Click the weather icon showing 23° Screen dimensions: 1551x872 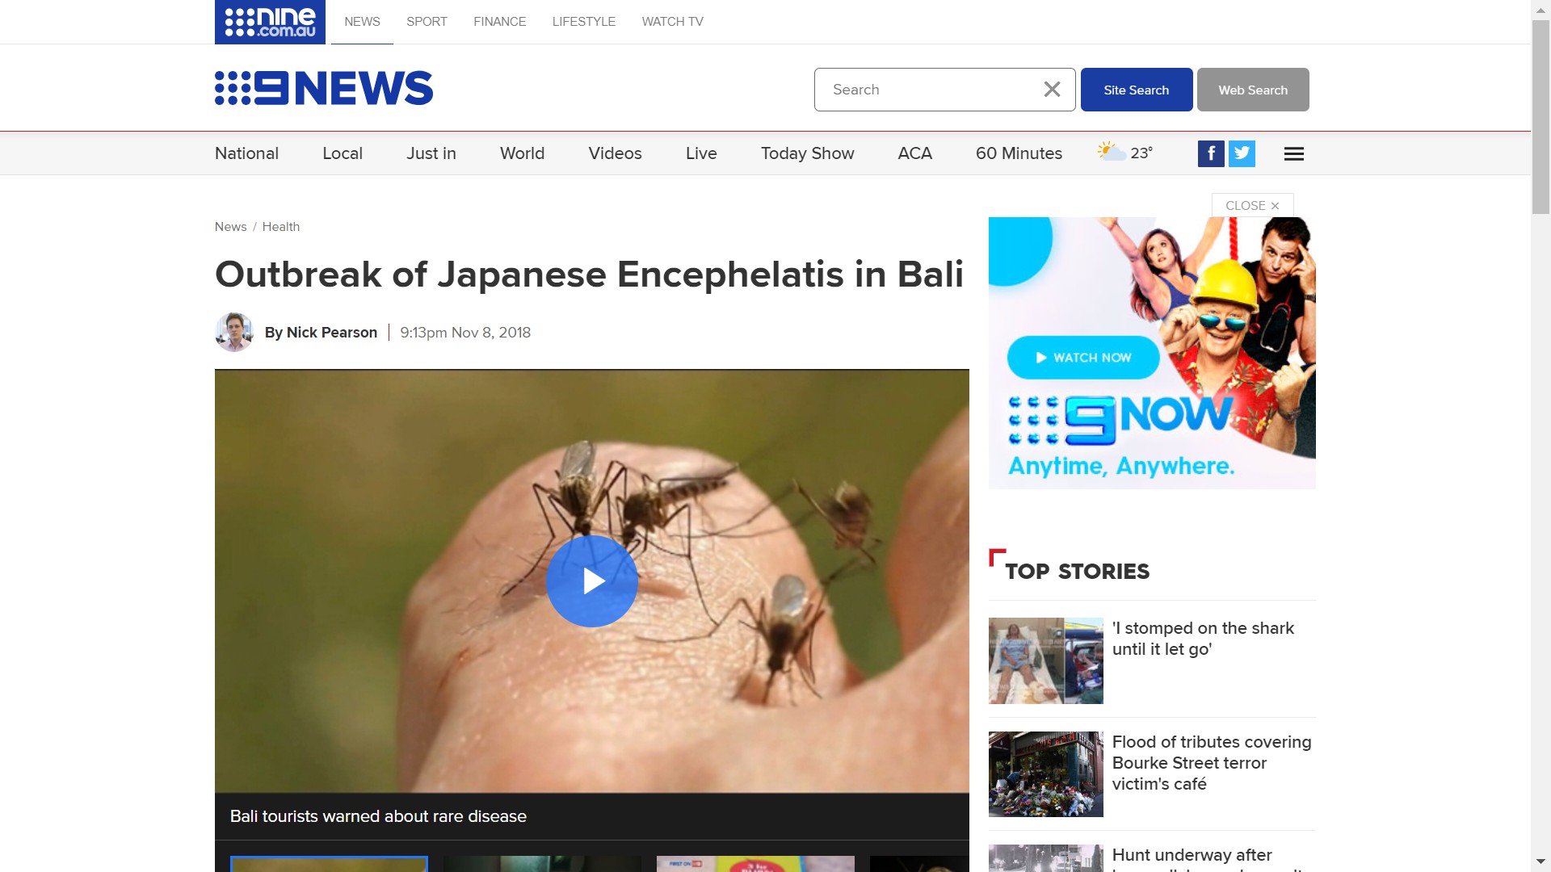pos(1112,152)
